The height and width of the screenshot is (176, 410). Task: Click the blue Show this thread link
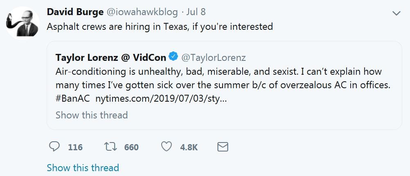pos(83,167)
